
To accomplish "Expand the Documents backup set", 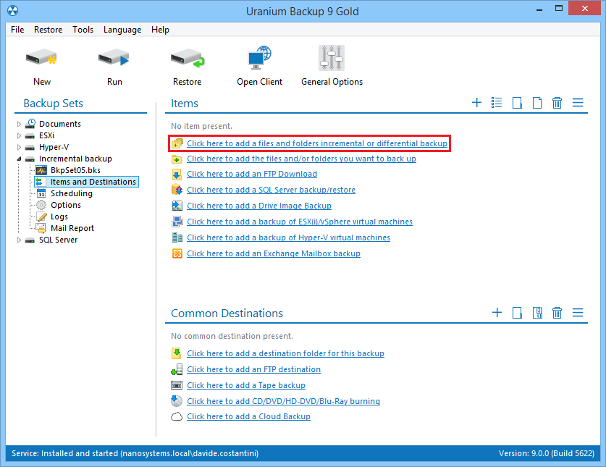I will pos(20,124).
